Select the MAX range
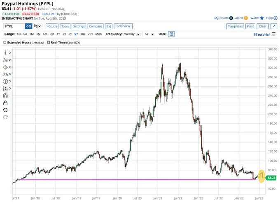Viewport: 280px width, 204px height. 98,34
